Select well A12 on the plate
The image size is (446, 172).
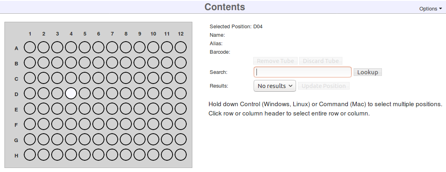click(181, 48)
